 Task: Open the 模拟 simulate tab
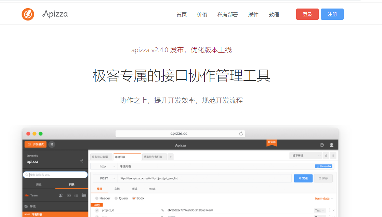pos(100,189)
